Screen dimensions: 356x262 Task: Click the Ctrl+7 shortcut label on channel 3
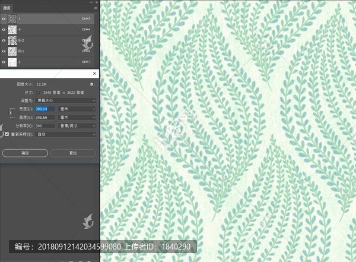(86, 62)
